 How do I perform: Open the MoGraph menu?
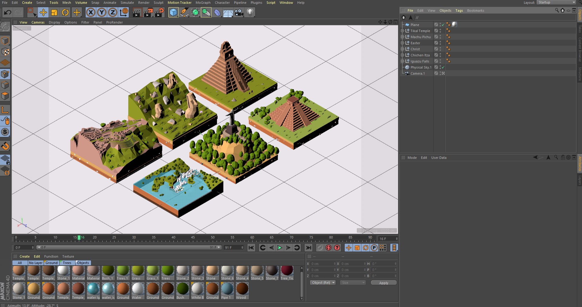coord(203,2)
